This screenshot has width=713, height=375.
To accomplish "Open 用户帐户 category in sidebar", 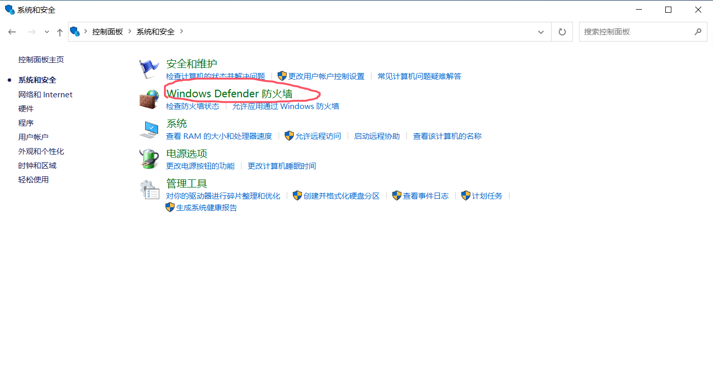I will pyautogui.click(x=33, y=137).
